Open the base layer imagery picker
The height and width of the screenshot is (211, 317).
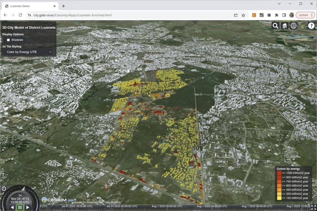pos(302,26)
